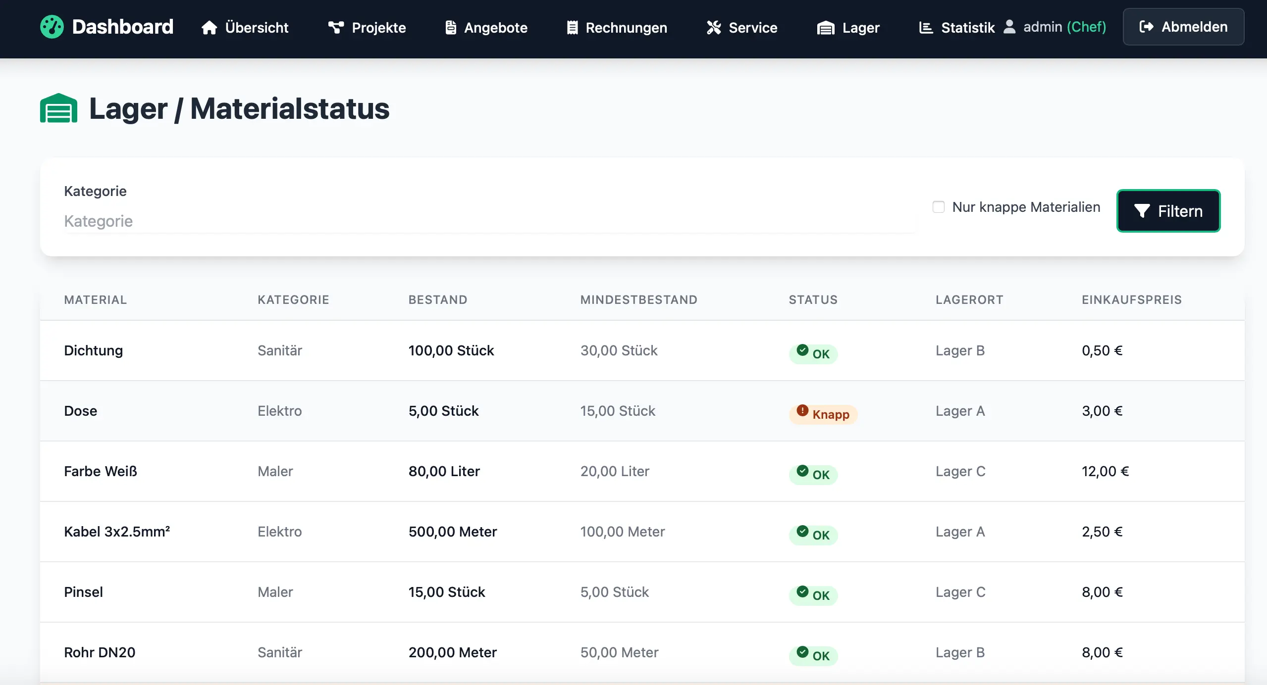This screenshot has width=1267, height=685.
Task: Click the Projekte diagram icon
Action: (336, 27)
